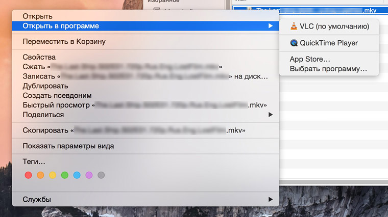The width and height of the screenshot is (388, 217).
Task: Expand the Службы submenu arrow
Action: pos(271,199)
